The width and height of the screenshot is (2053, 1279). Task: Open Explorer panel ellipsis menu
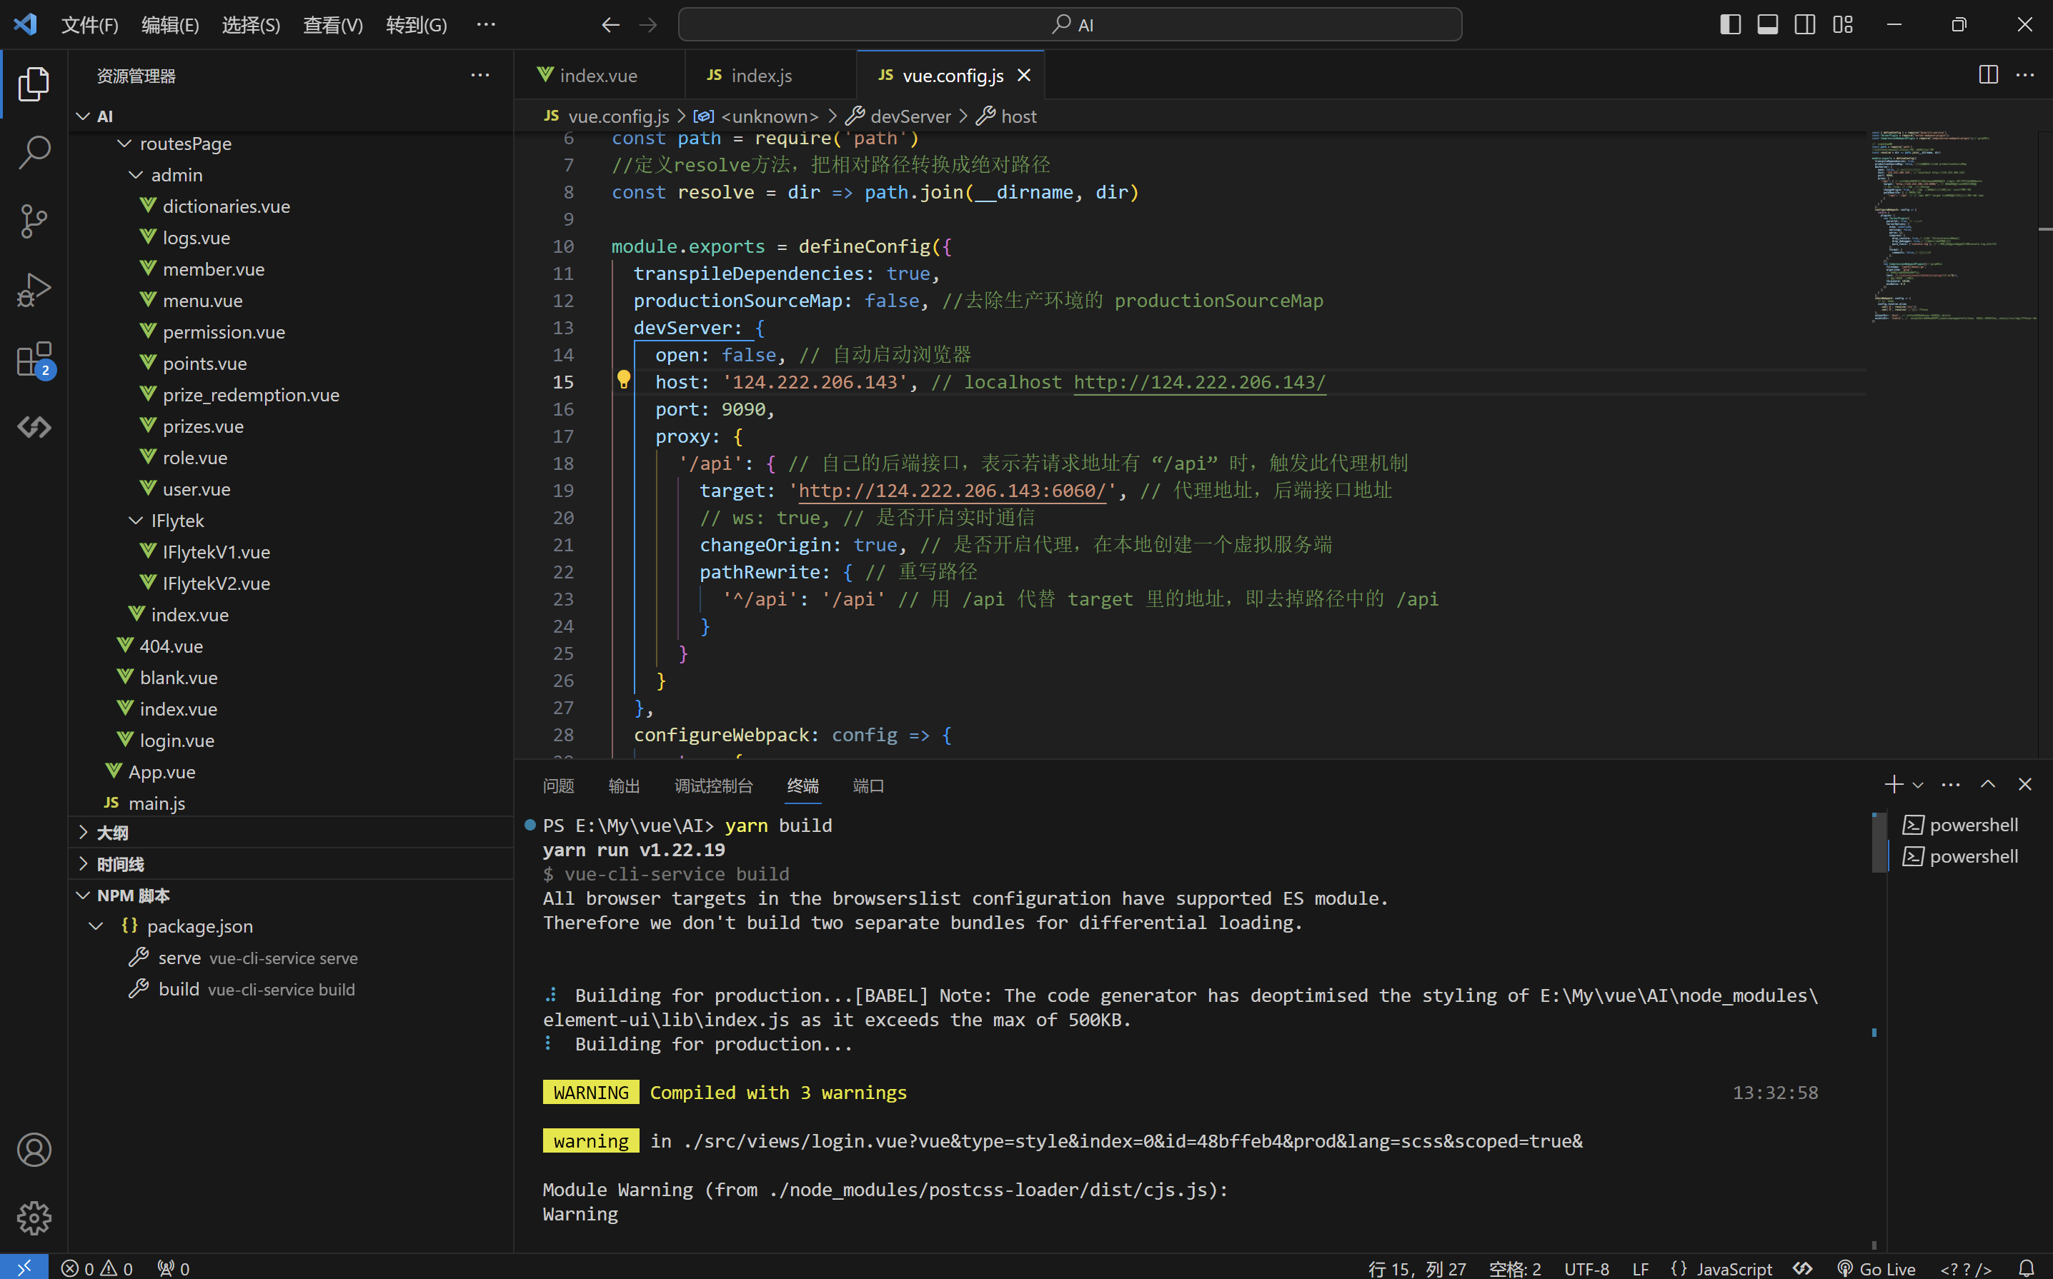coord(481,75)
